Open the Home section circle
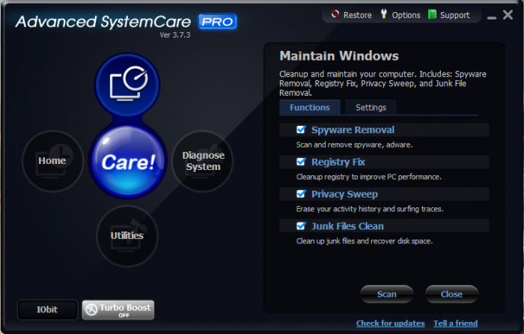 (52, 161)
